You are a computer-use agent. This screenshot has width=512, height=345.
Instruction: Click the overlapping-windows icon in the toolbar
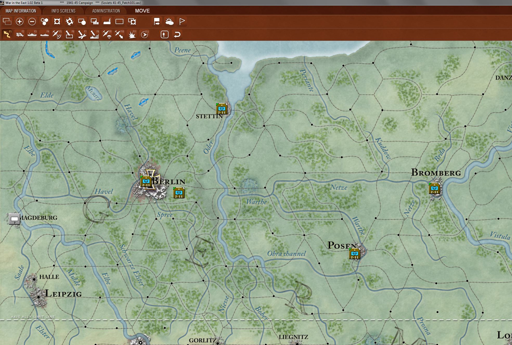pos(7,21)
